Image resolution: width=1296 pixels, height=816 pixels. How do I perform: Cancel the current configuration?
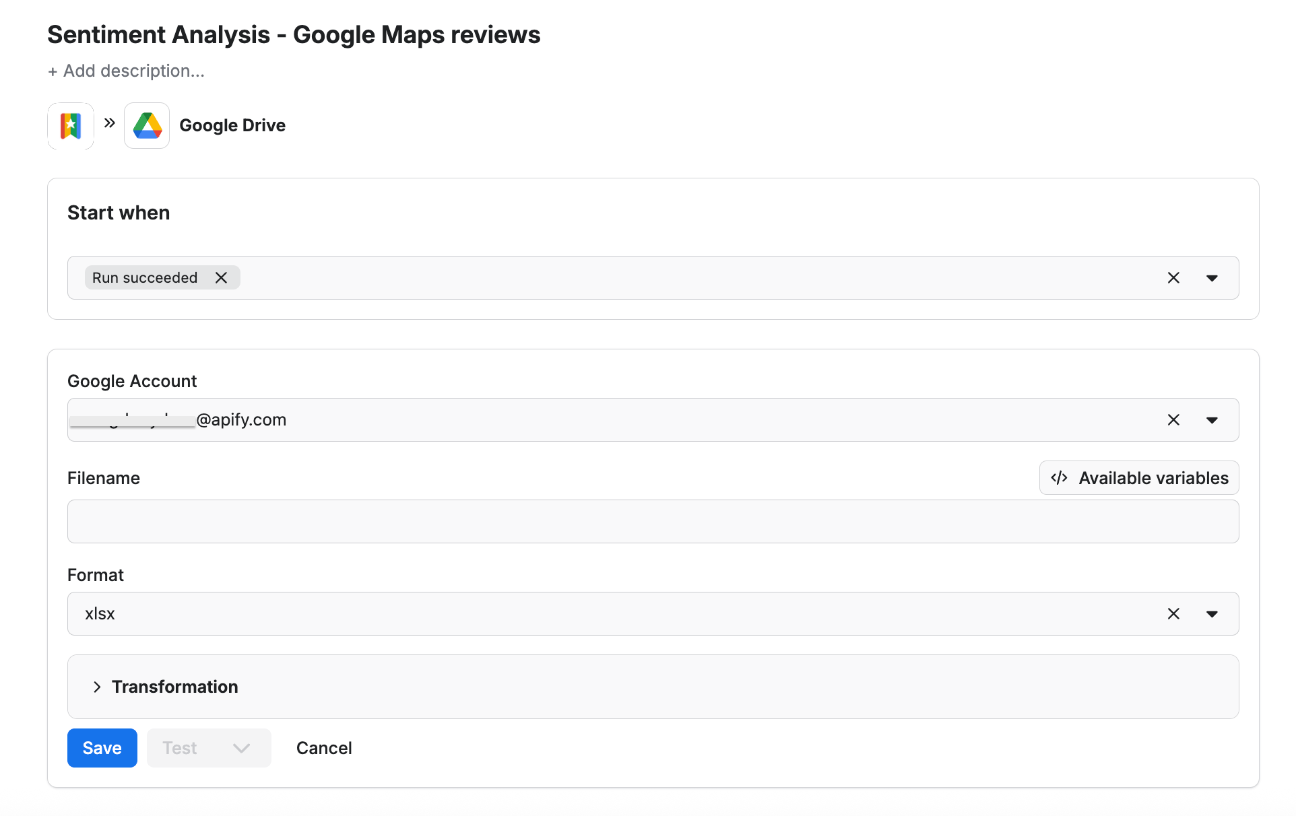(x=324, y=747)
